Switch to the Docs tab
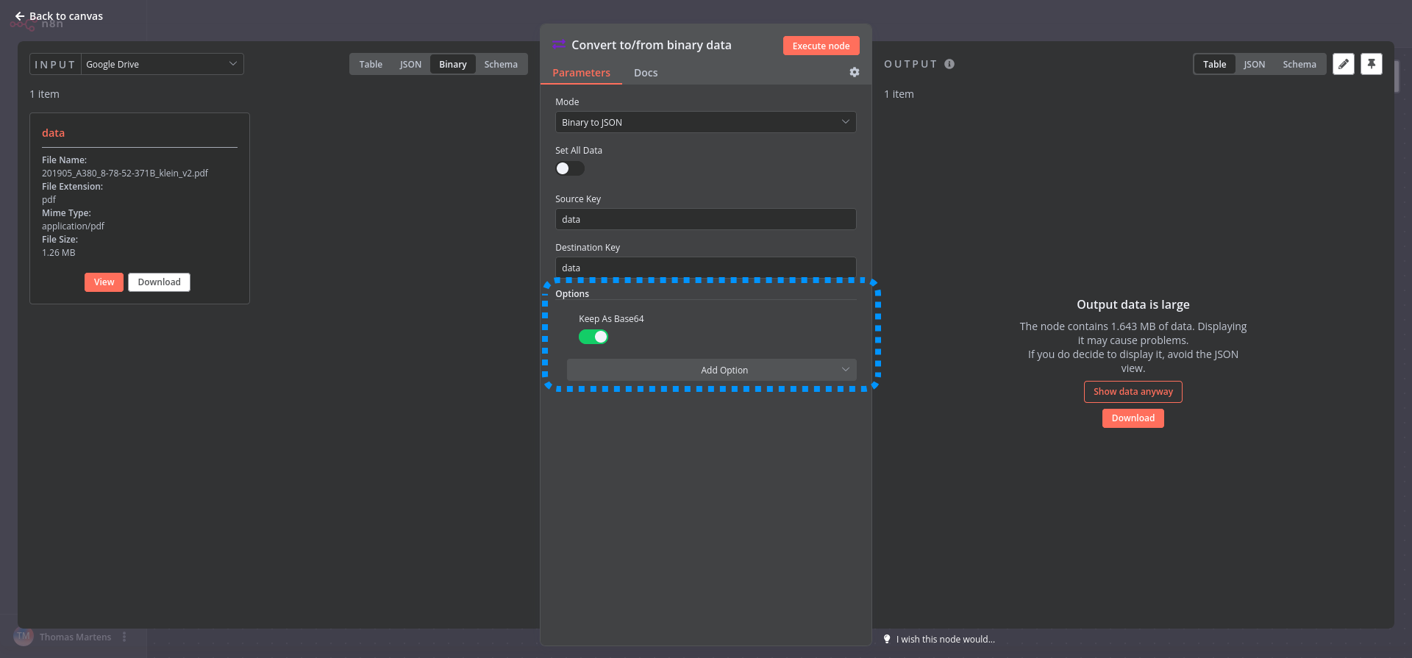The width and height of the screenshot is (1412, 658). pos(645,73)
